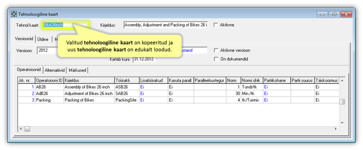Click the Partii suurus column header
Screen dimensions: 363x150
pos(303,80)
